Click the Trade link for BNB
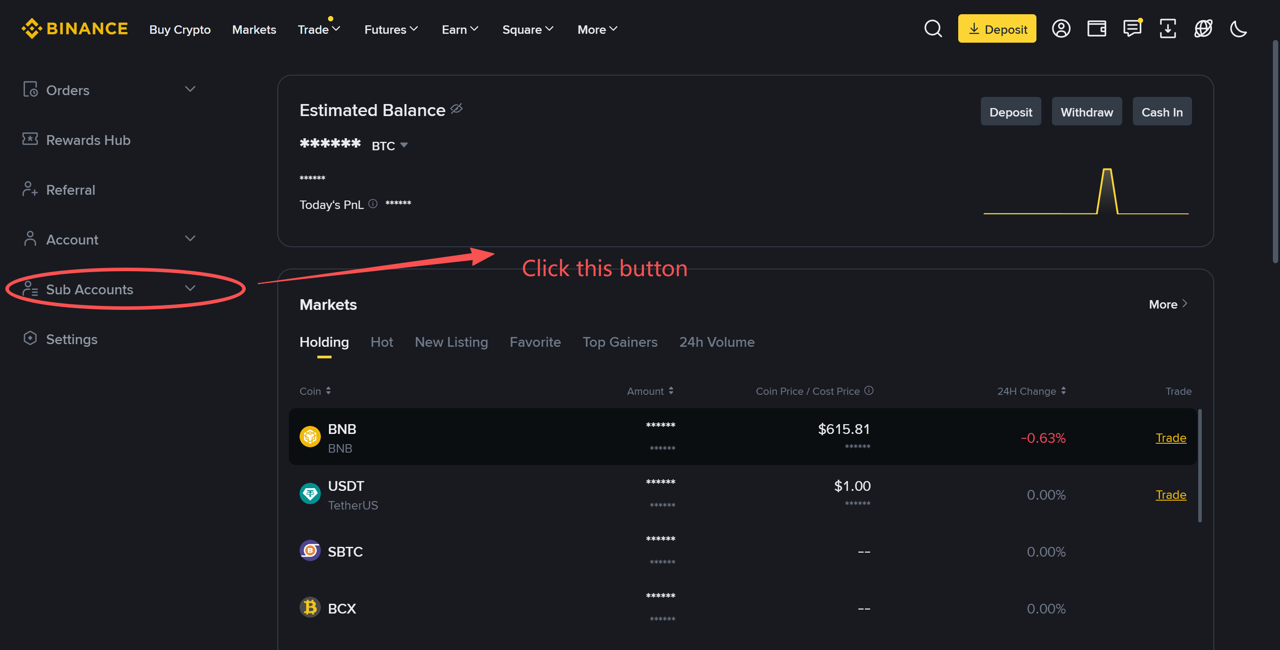Screen dimensions: 1280x650 [x=1170, y=438]
